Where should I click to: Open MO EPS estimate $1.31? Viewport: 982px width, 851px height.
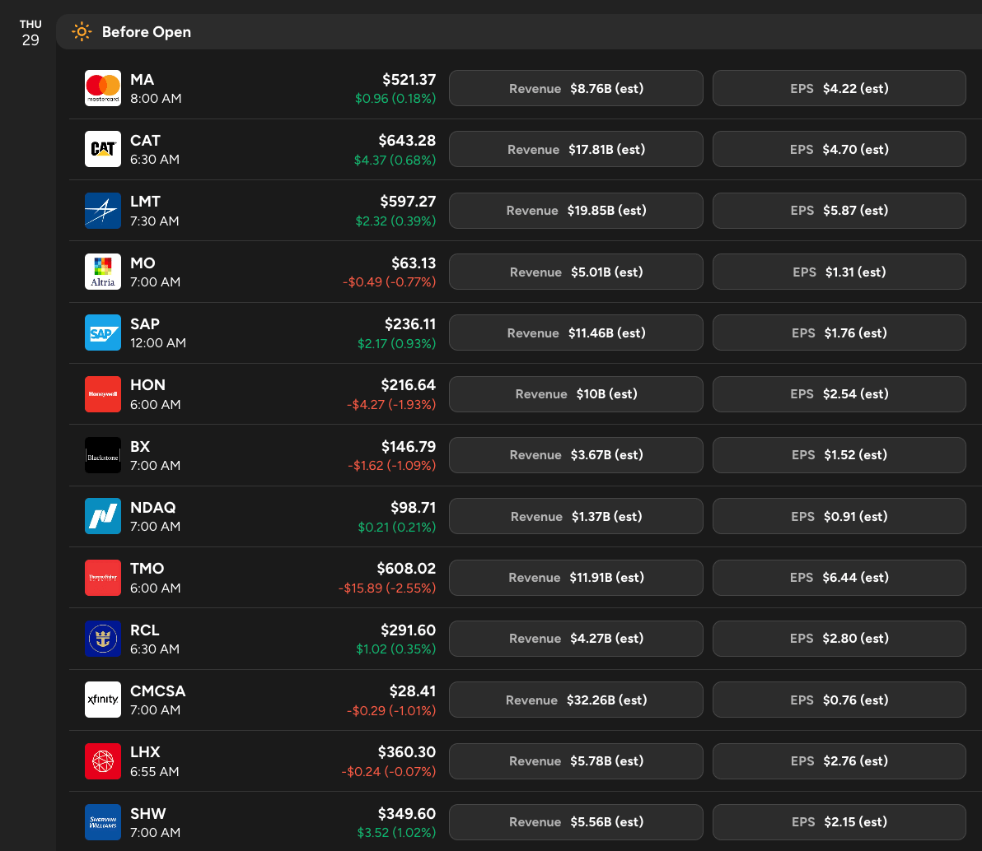point(839,272)
